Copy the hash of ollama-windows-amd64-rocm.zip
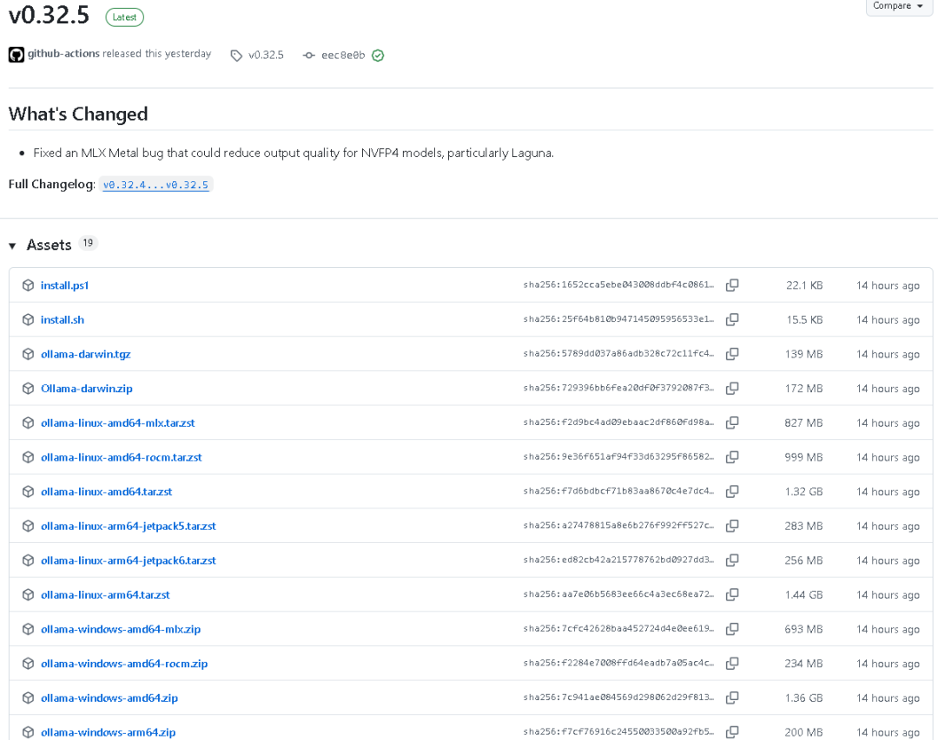Image resolution: width=938 pixels, height=740 pixels. (x=731, y=664)
